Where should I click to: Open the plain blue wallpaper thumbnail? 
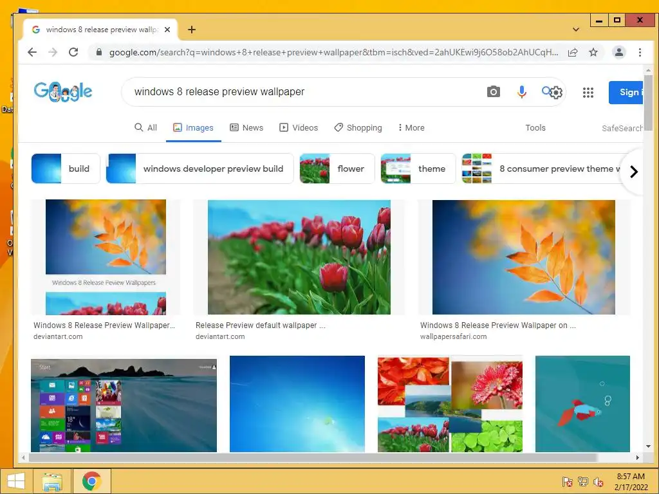tap(297, 404)
